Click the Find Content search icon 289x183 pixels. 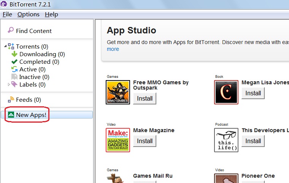pyautogui.click(x=11, y=30)
